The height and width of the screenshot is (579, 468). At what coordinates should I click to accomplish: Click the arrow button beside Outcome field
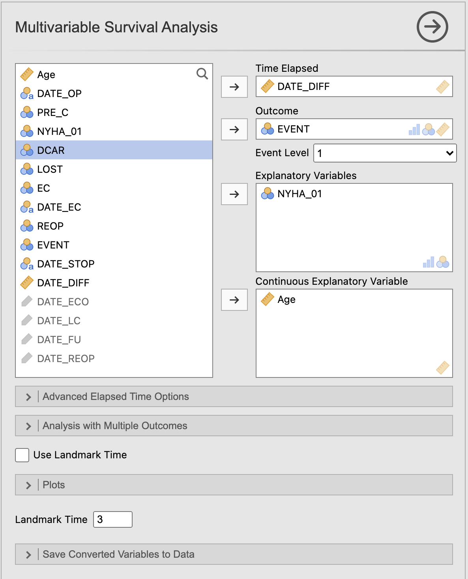point(234,129)
